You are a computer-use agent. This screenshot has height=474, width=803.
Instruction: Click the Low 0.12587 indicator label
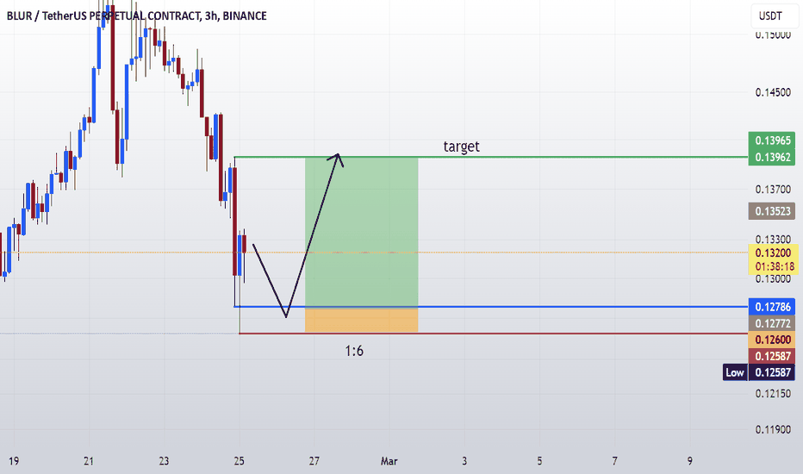pos(759,372)
